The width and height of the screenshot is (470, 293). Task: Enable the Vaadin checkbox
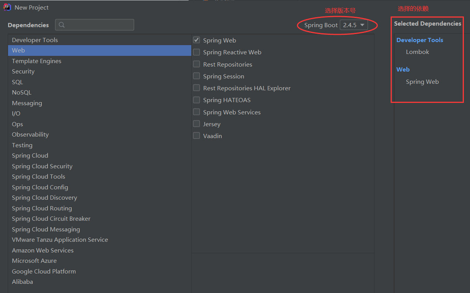click(196, 135)
